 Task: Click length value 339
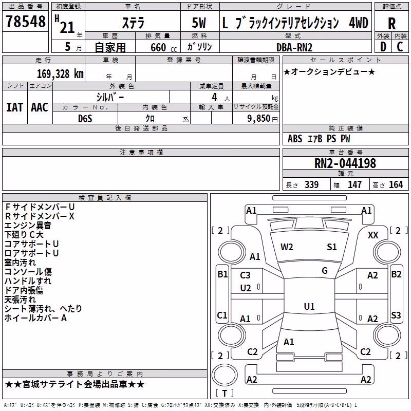click(x=311, y=184)
